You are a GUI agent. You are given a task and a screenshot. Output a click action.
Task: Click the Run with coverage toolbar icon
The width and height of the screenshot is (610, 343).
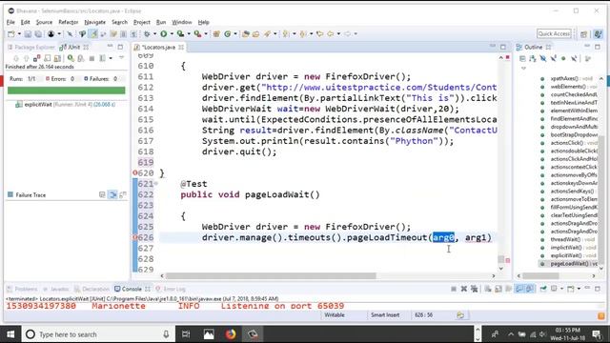[x=180, y=34]
